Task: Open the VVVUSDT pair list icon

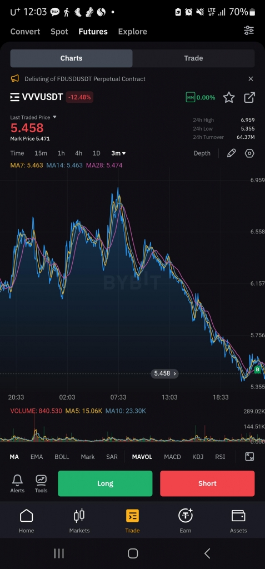Action: pyautogui.click(x=14, y=97)
